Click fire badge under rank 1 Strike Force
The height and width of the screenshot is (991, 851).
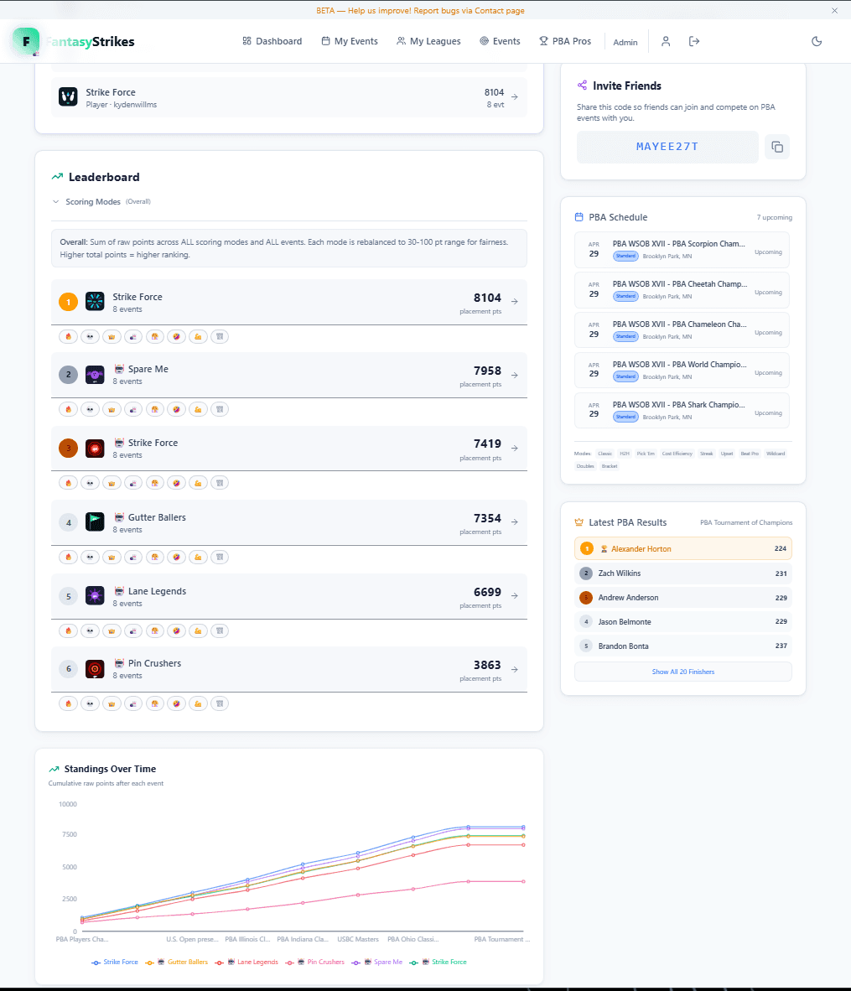(68, 337)
